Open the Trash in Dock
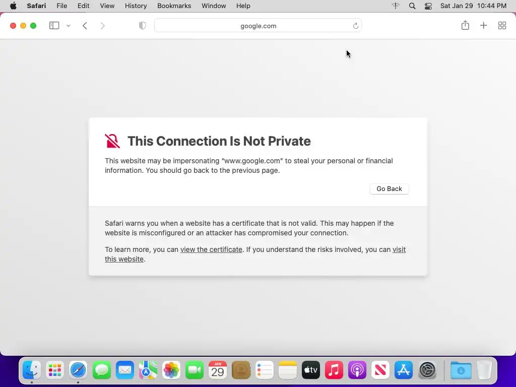The height and width of the screenshot is (387, 516). click(484, 370)
